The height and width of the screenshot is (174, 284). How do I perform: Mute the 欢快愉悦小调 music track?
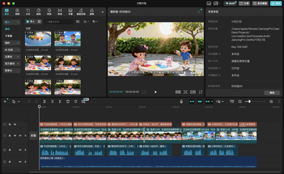(x=20, y=162)
